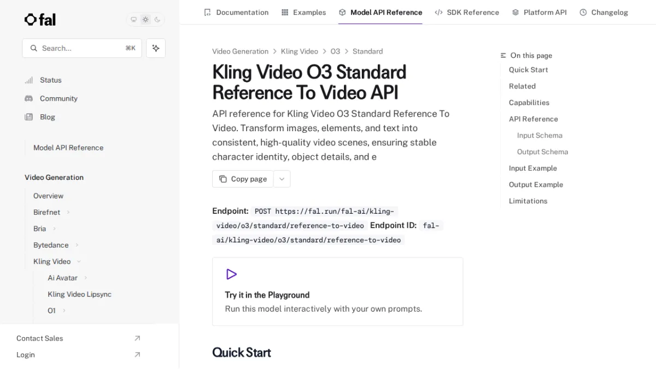The width and height of the screenshot is (656, 369).
Task: Open the AI assistant sparkle button
Action: click(156, 48)
